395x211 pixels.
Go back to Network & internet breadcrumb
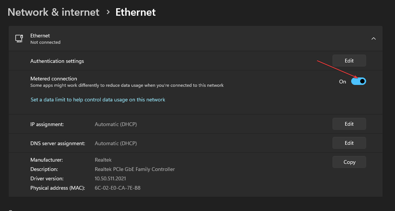[x=54, y=12]
